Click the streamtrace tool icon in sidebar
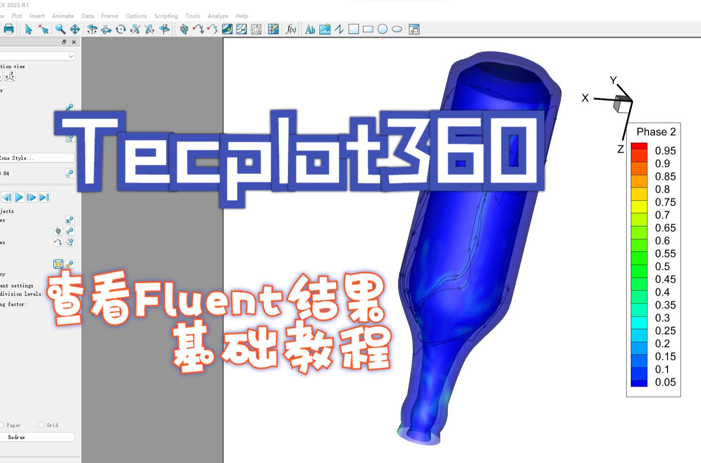 (58, 242)
